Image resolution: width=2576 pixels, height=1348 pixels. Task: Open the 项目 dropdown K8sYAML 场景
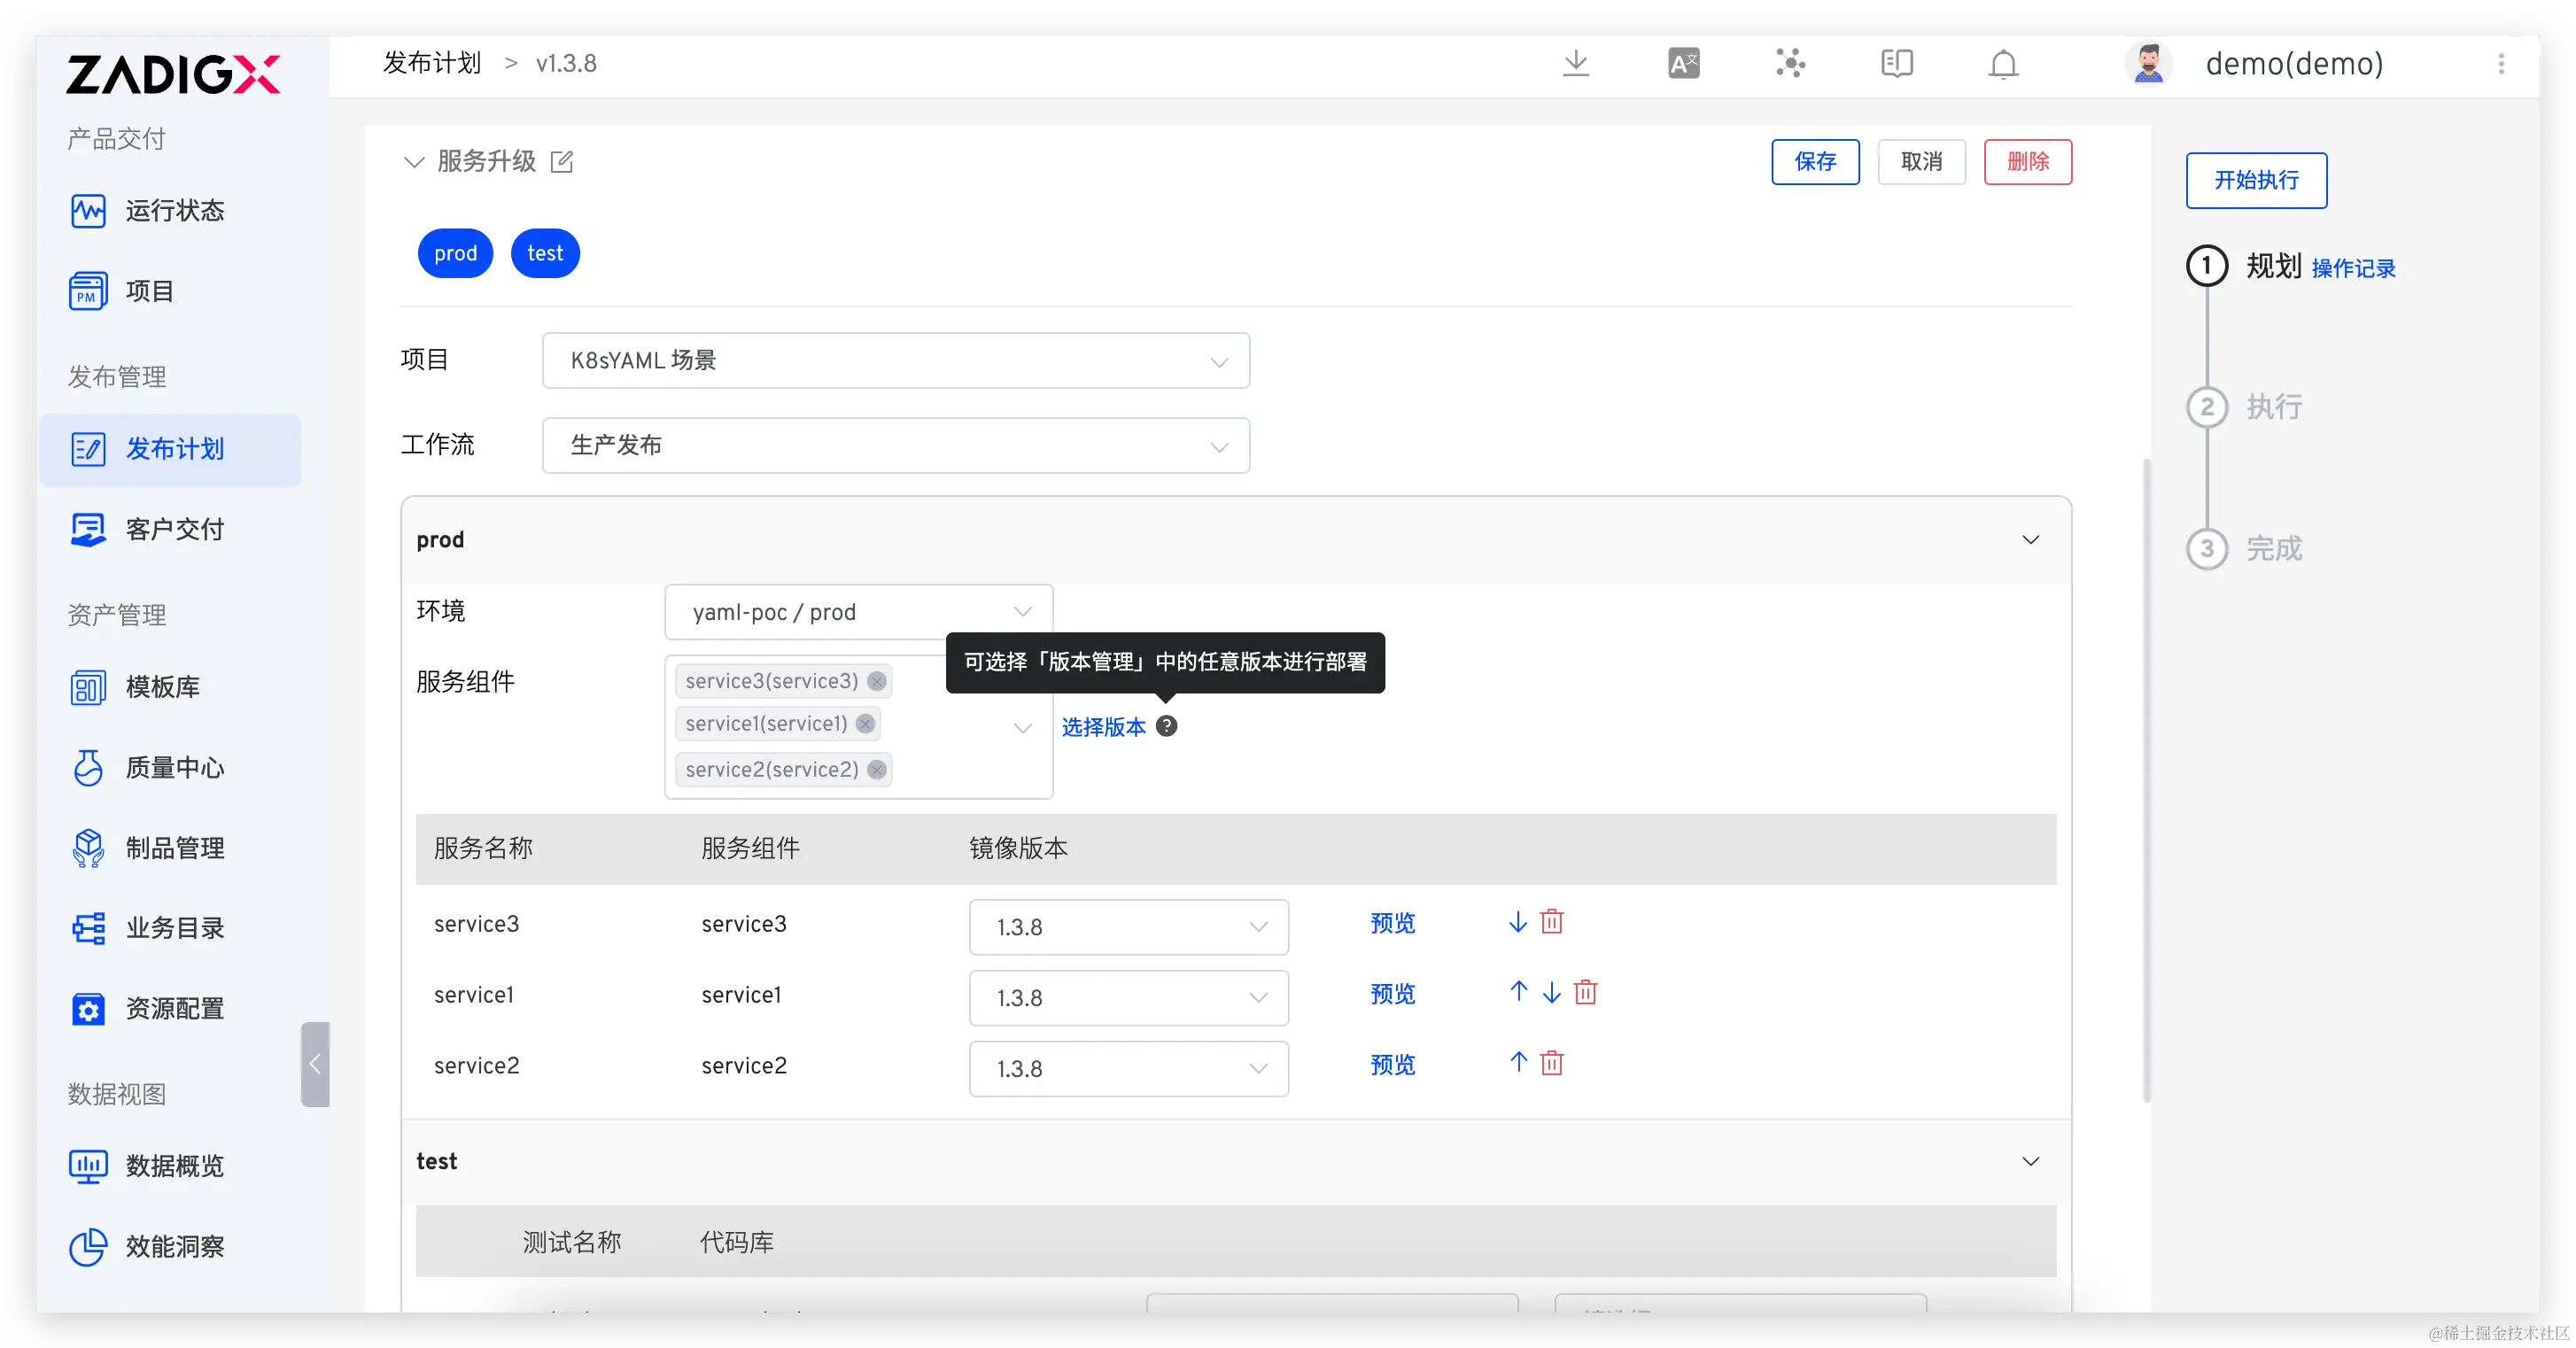(895, 360)
